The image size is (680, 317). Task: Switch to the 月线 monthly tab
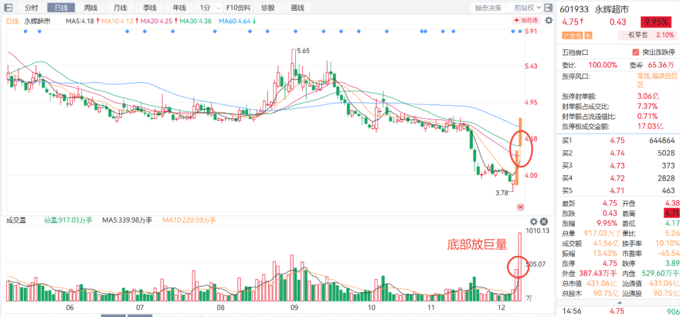120,8
